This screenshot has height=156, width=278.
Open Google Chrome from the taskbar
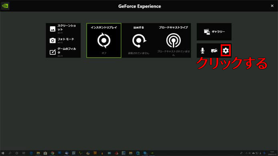(x=52, y=153)
